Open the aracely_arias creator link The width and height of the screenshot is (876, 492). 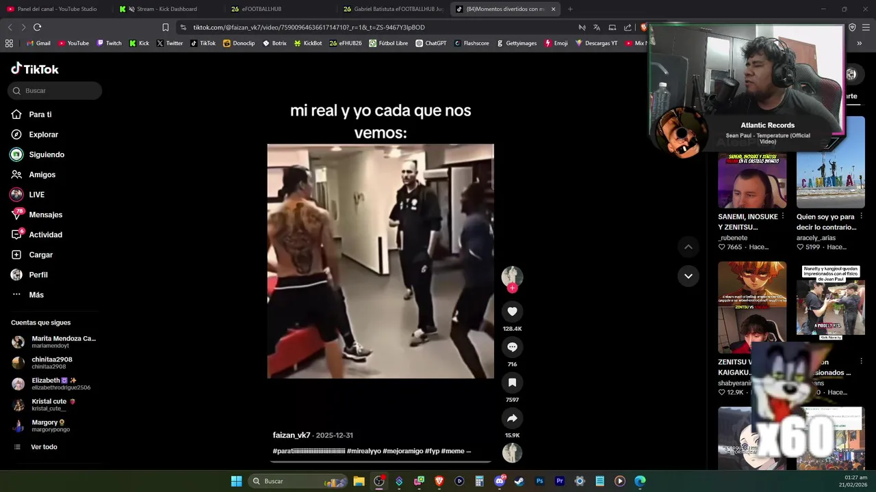[816, 238]
